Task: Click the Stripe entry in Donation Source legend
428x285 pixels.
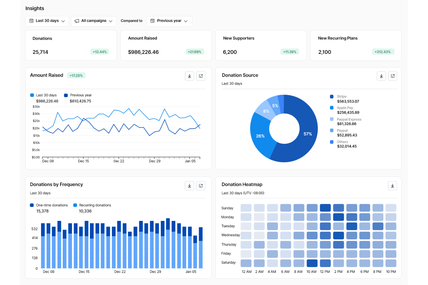Action: click(341, 96)
